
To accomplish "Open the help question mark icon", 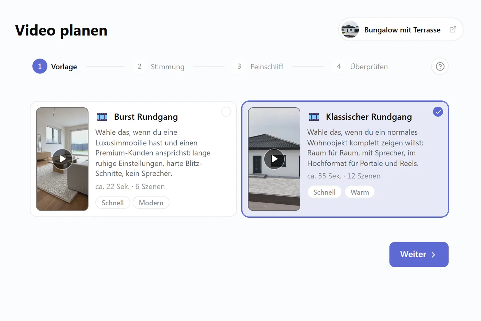I will (440, 67).
